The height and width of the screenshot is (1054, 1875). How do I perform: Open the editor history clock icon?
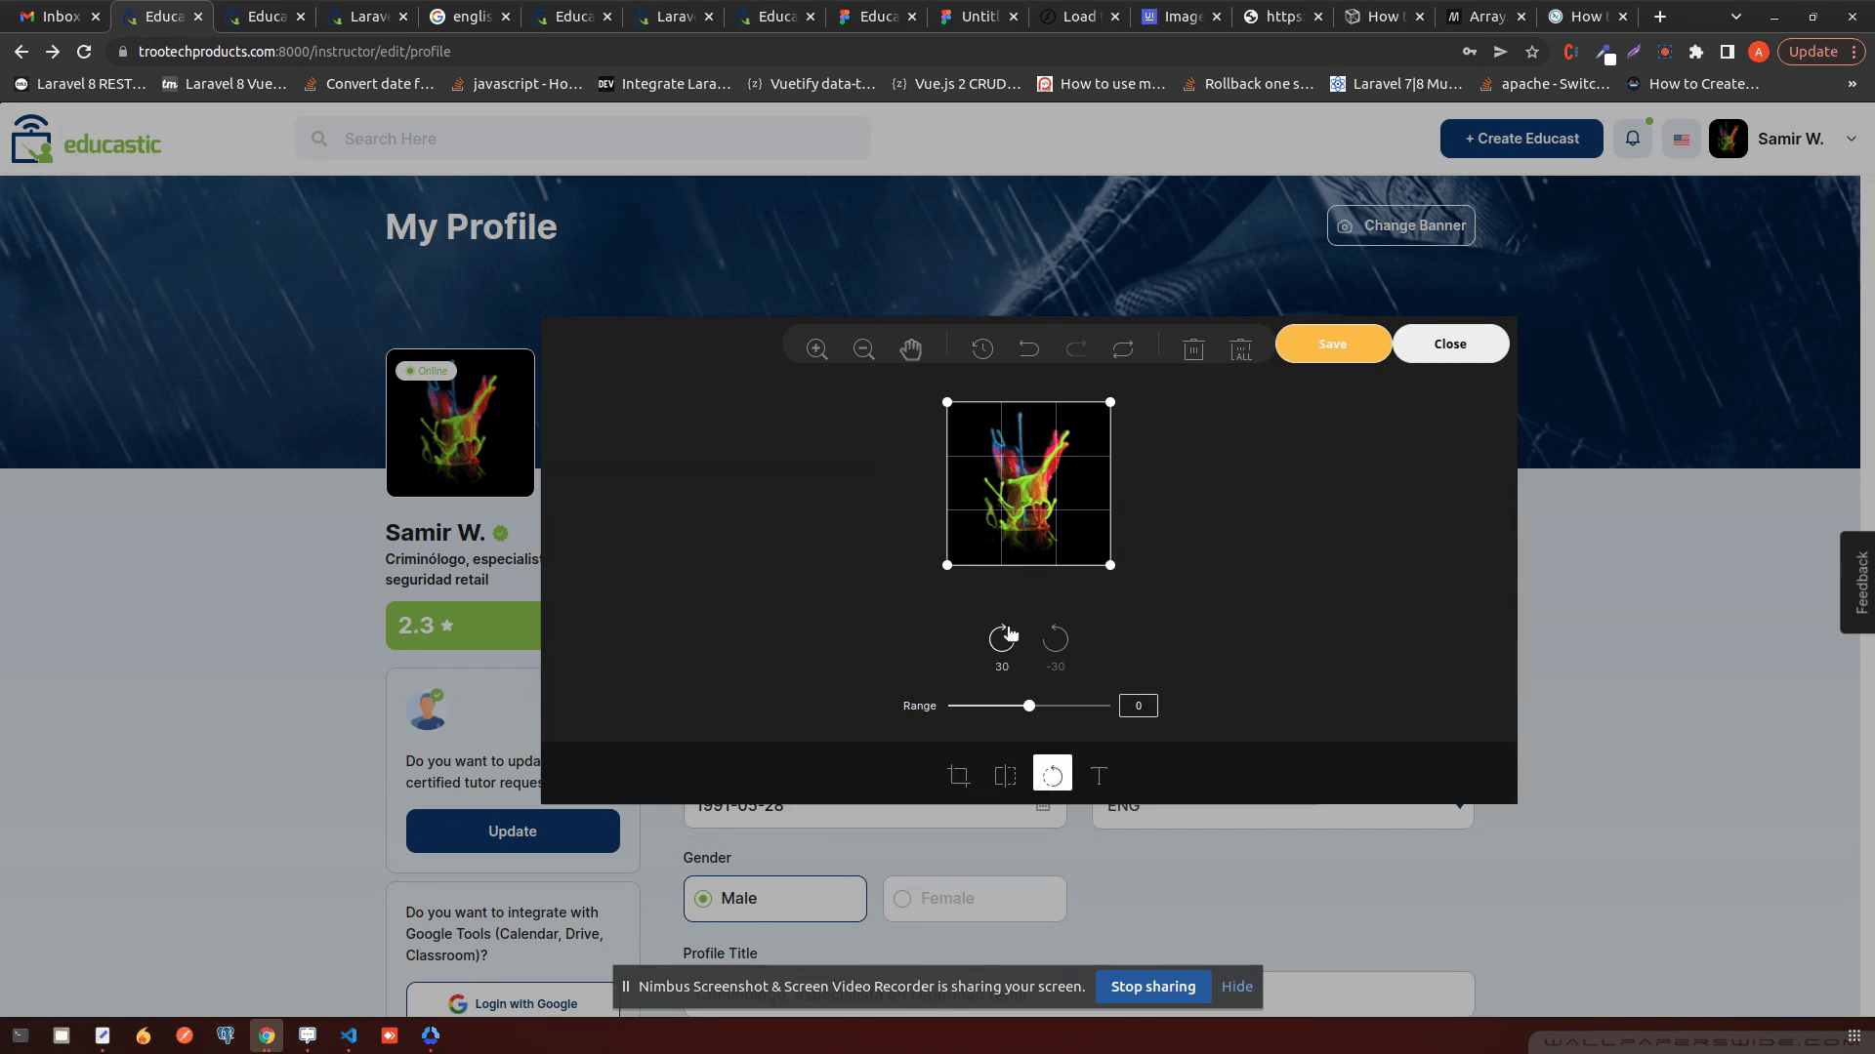coord(982,348)
